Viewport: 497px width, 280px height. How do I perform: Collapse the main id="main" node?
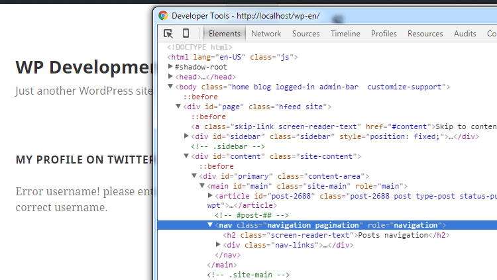coord(202,185)
